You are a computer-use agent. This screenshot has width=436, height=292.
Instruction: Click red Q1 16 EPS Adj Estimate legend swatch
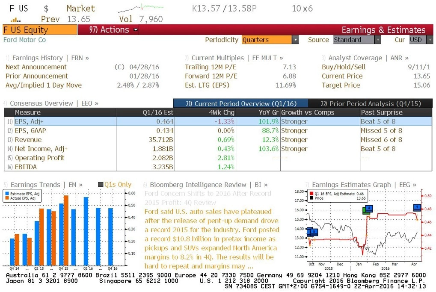point(311,194)
